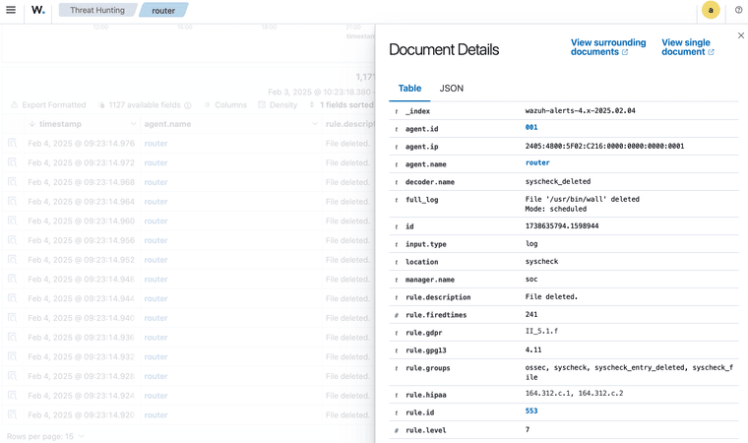Viewport: 748px width, 443px height.
Task: Select the id value 1738635794.1598944
Action: point(561,225)
